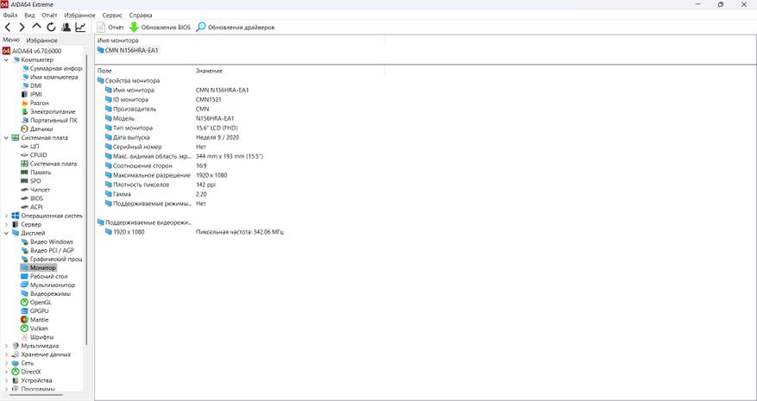
Task: Open the graph chart toolbar icon
Action: [x=80, y=28]
